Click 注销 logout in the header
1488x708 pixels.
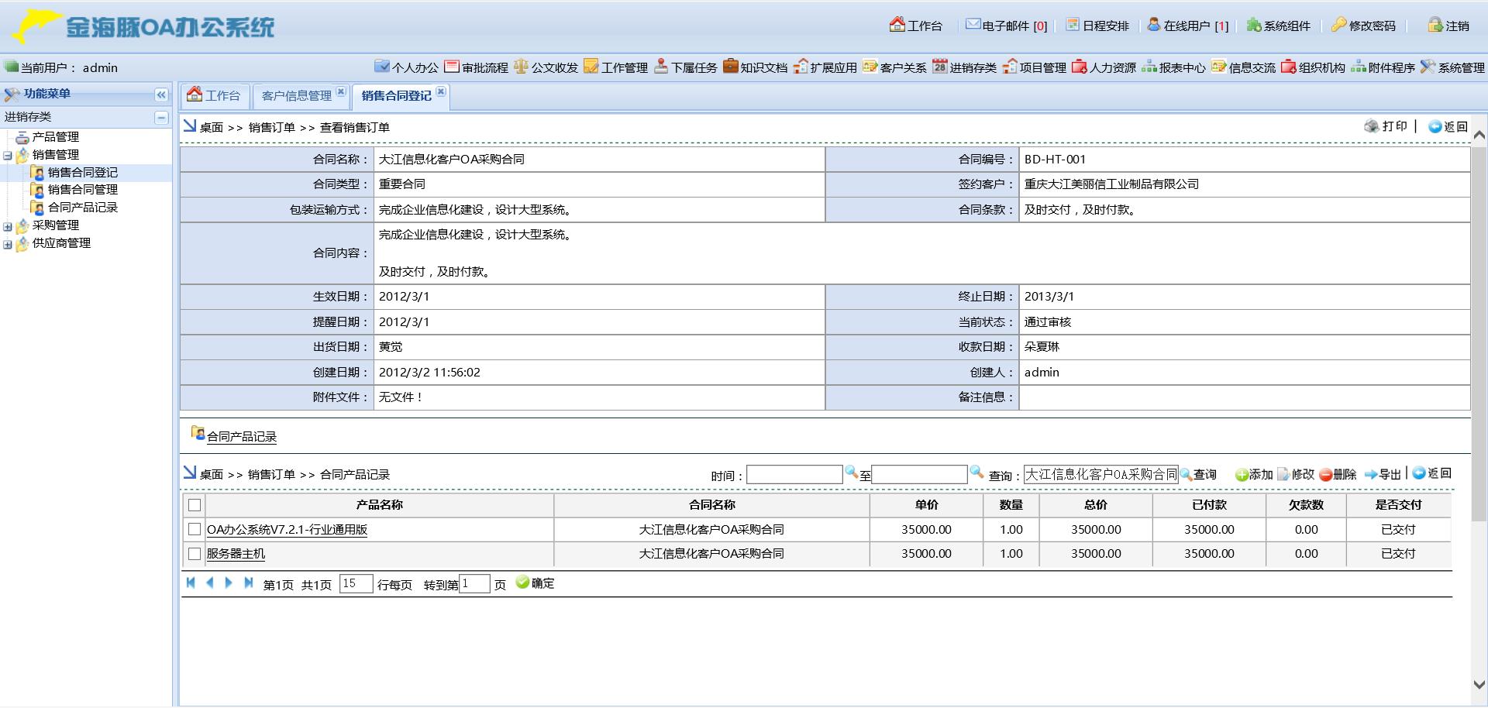click(1448, 26)
